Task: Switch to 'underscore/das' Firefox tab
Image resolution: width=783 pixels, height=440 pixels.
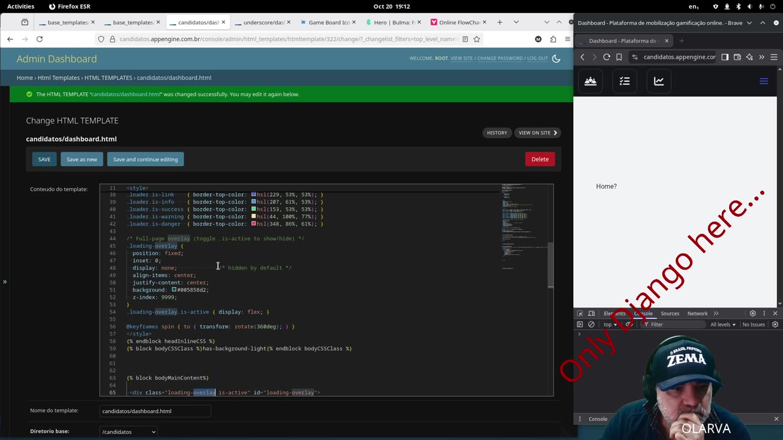Action: (x=264, y=23)
